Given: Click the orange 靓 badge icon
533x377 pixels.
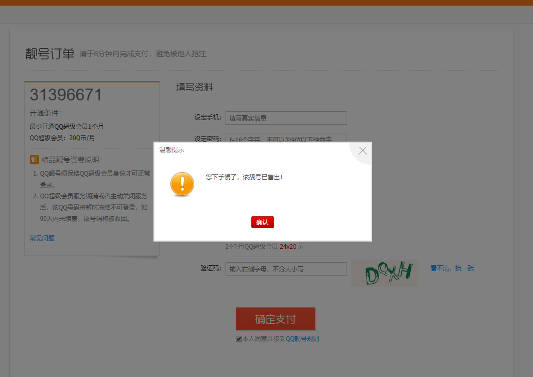Looking at the screenshot, I should [35, 160].
